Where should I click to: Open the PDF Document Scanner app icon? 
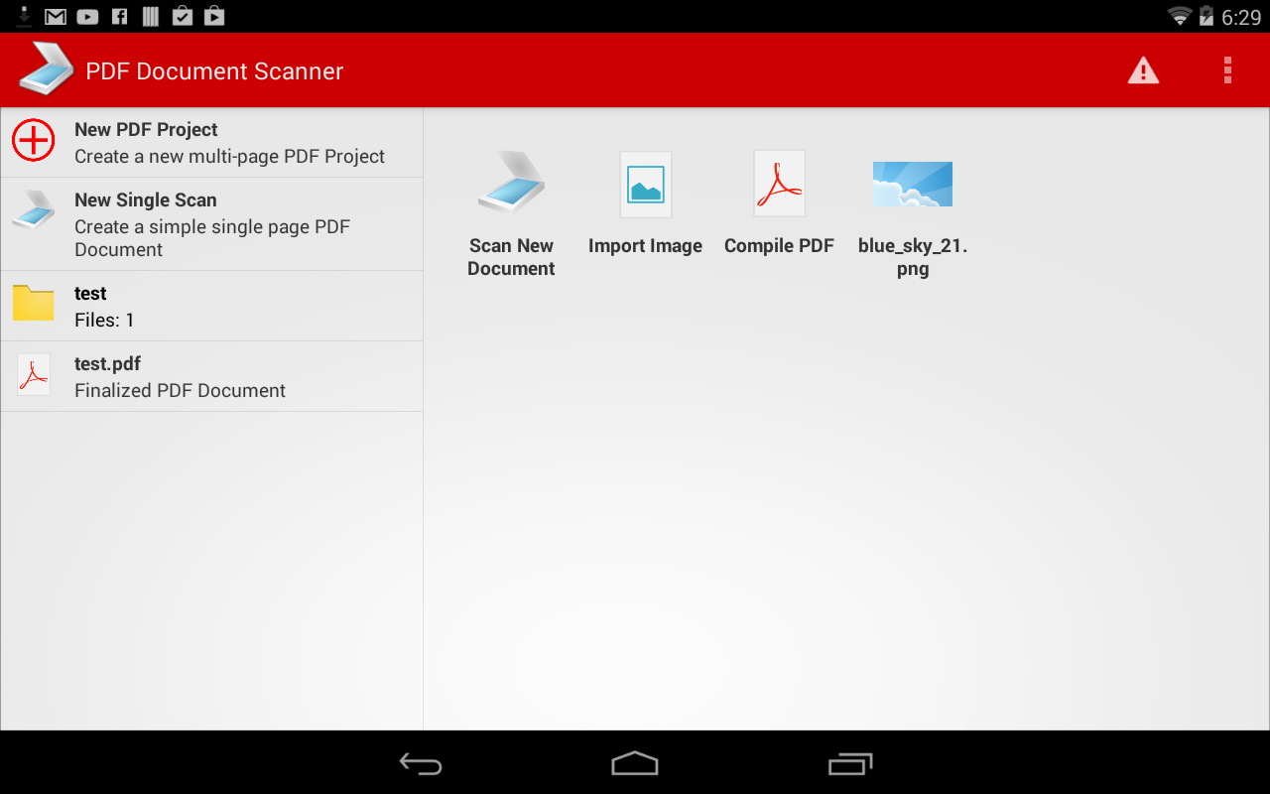46,69
